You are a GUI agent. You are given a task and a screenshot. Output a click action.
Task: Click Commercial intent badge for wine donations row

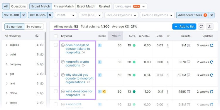coord(104,92)
